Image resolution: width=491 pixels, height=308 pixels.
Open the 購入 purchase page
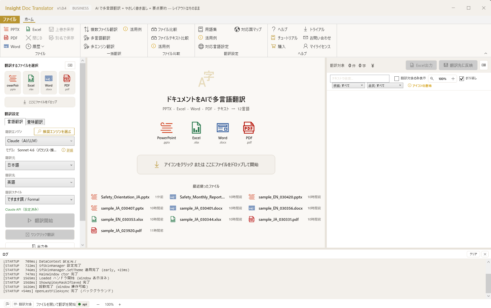[x=278, y=46]
